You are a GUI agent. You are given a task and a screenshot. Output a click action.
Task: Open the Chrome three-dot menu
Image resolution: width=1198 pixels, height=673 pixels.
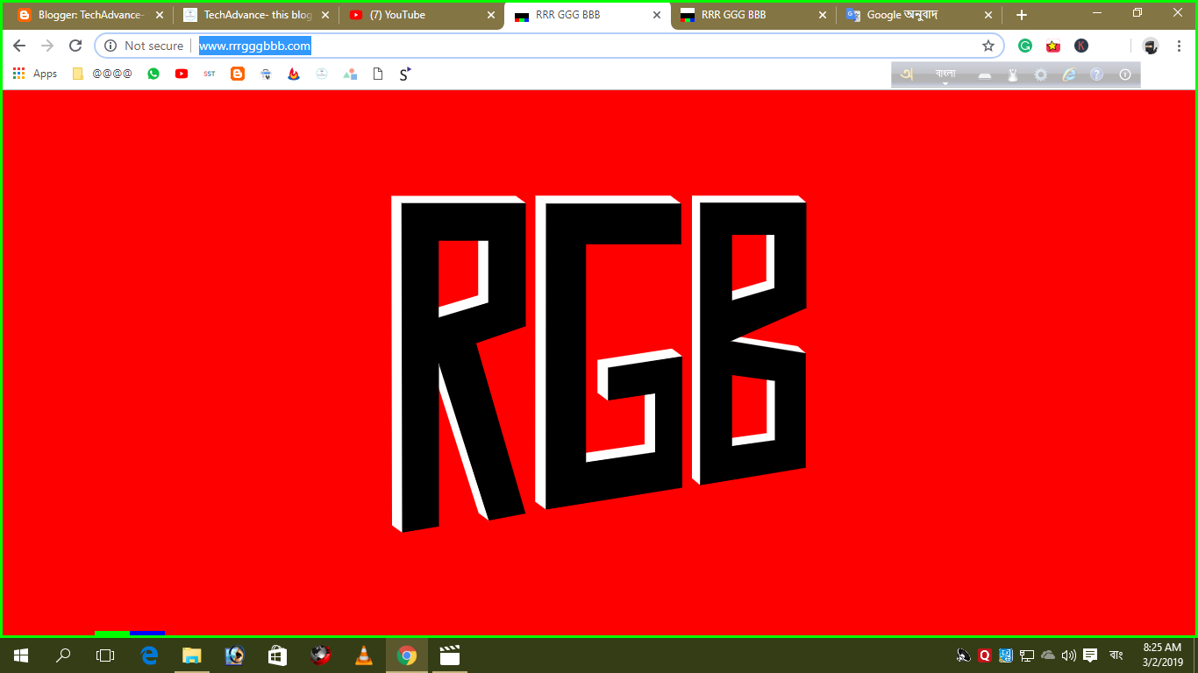(1178, 46)
